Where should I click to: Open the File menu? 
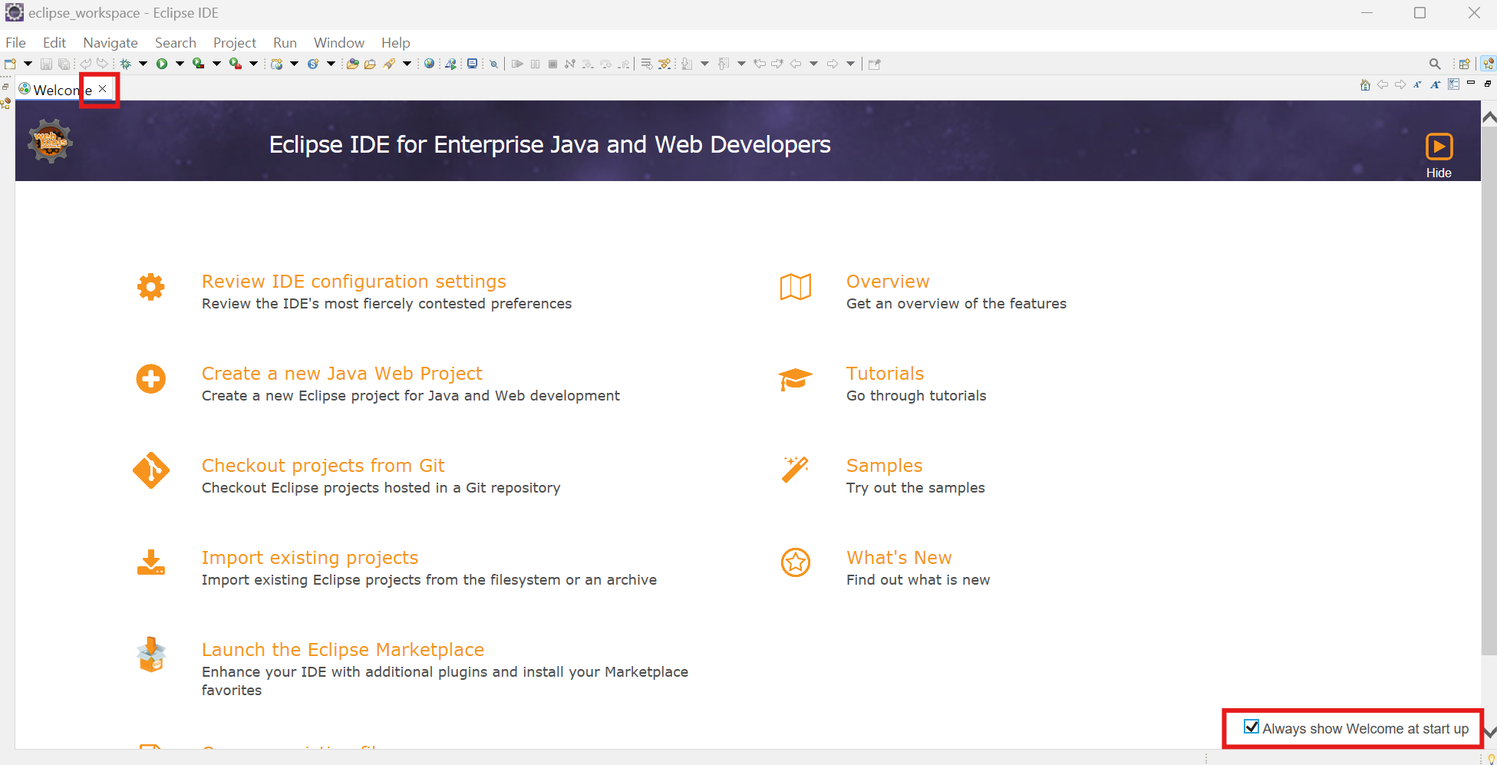pyautogui.click(x=15, y=43)
